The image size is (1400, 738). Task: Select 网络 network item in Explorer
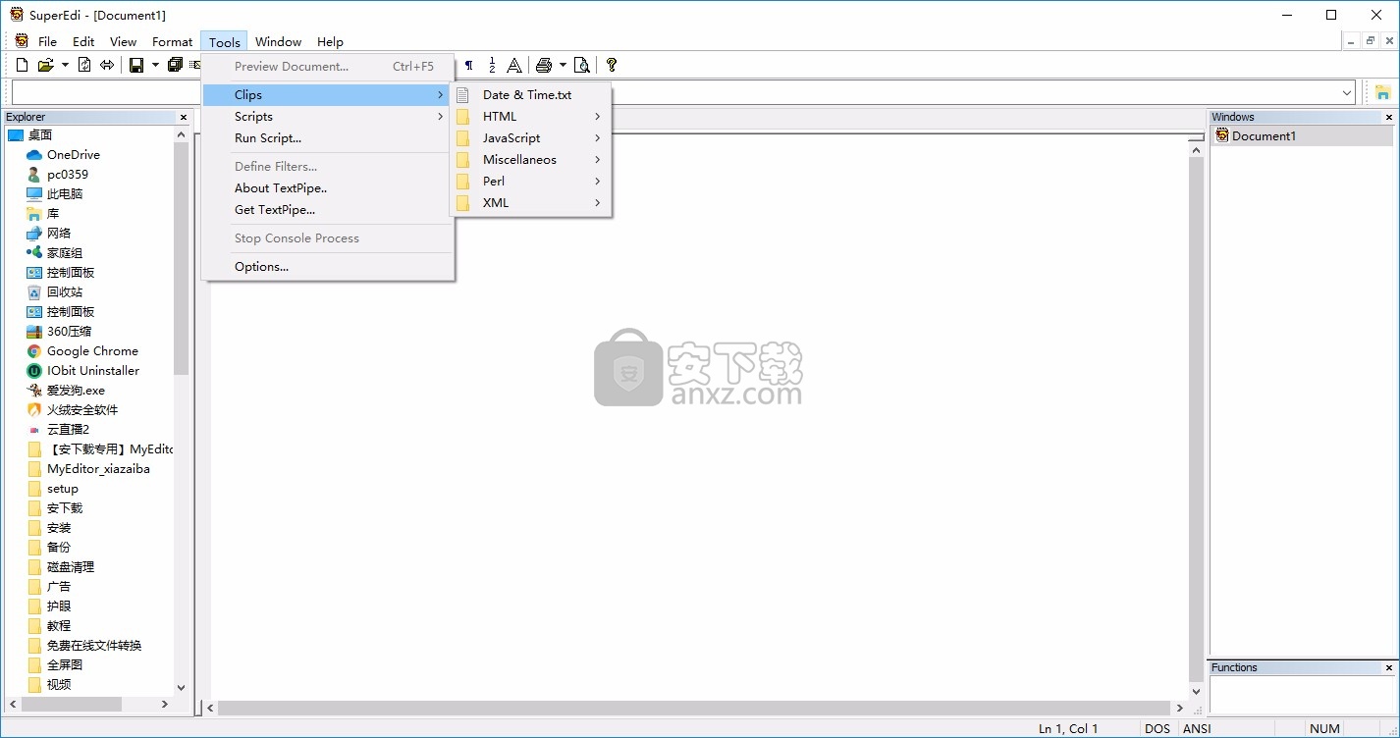coord(59,233)
